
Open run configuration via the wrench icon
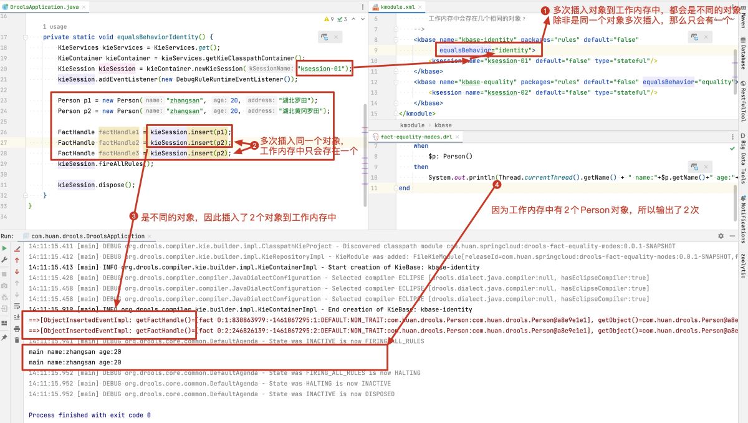coord(5,260)
